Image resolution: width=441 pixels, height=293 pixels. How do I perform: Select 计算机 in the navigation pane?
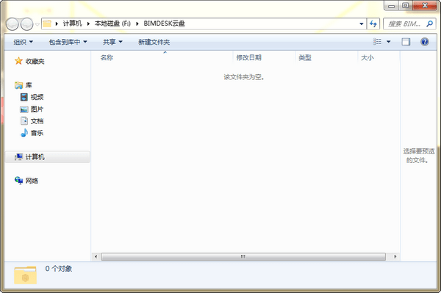[x=35, y=157]
